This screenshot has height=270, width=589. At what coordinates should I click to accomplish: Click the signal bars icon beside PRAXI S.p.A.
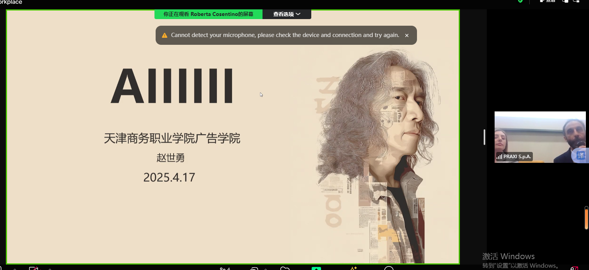pos(499,157)
